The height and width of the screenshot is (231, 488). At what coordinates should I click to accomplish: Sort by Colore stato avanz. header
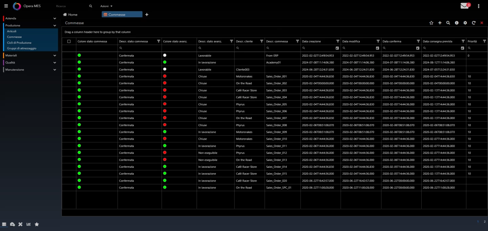(x=175, y=41)
